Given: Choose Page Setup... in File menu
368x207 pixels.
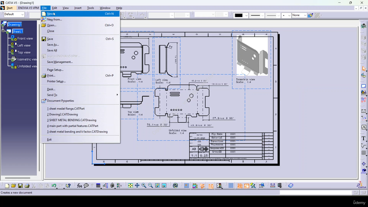Looking at the screenshot, I should [x=80, y=70].
